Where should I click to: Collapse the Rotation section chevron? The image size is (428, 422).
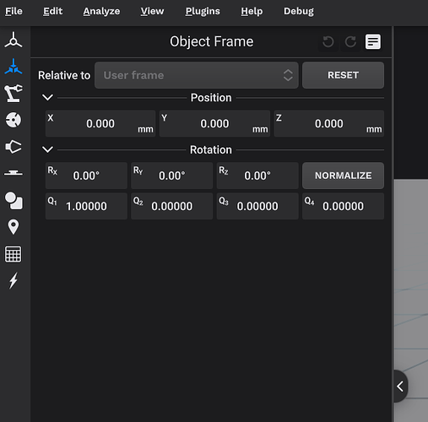[x=47, y=149]
